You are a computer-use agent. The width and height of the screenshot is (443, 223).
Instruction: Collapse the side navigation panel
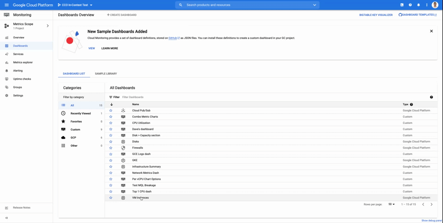(x=6, y=218)
